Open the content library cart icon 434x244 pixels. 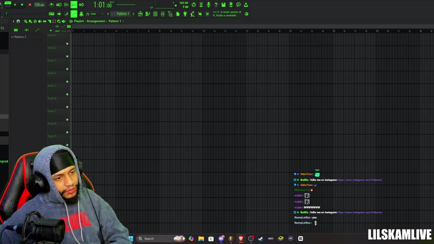click(x=207, y=14)
